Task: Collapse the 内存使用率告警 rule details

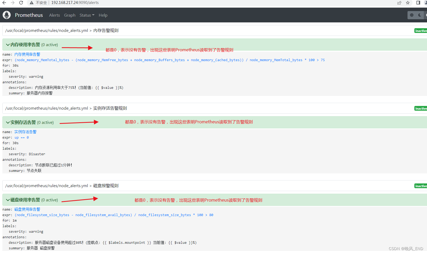Action: coord(8,45)
